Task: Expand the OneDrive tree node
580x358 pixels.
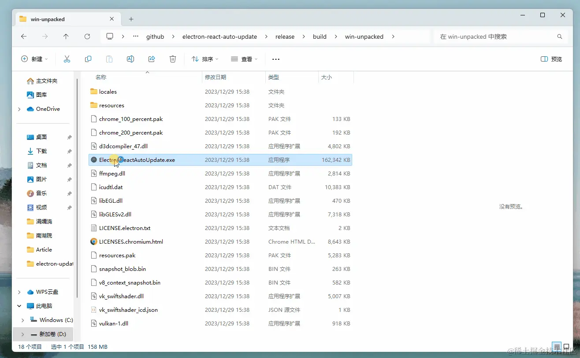Action: click(x=19, y=109)
